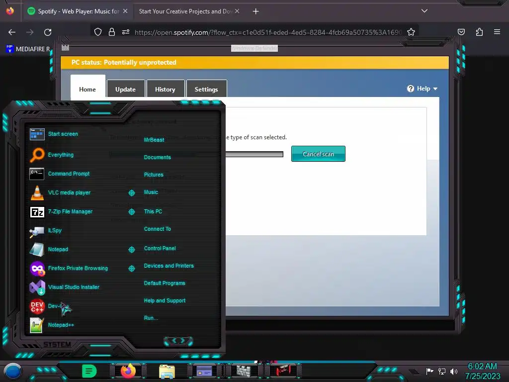Open Devices and Printers
The image size is (509, 382).
169,266
